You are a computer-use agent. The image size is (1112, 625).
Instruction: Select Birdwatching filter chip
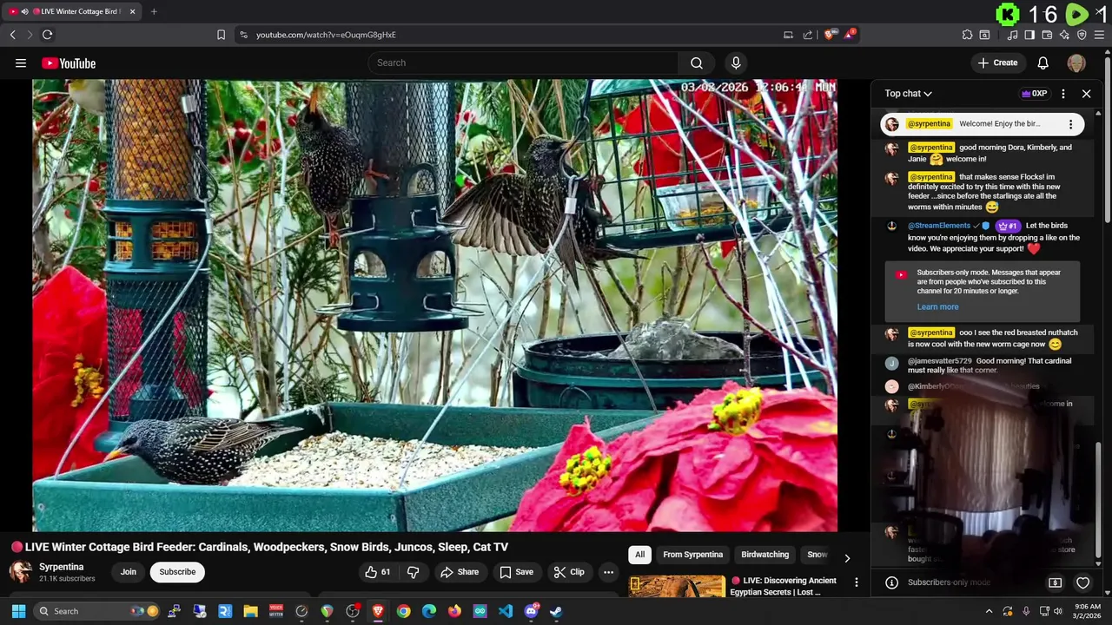[x=764, y=555]
